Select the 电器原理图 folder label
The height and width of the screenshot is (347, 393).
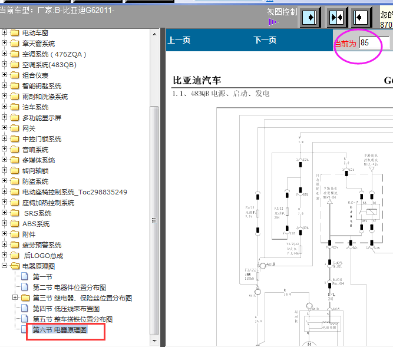[39, 266]
